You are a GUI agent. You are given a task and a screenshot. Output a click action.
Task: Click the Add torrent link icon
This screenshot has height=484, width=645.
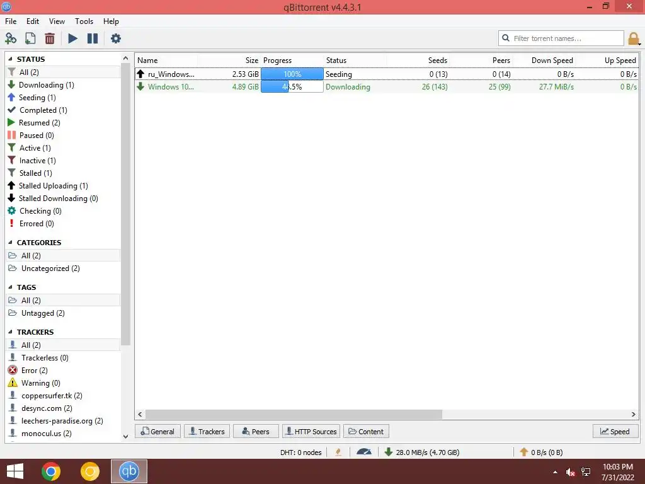tap(11, 38)
